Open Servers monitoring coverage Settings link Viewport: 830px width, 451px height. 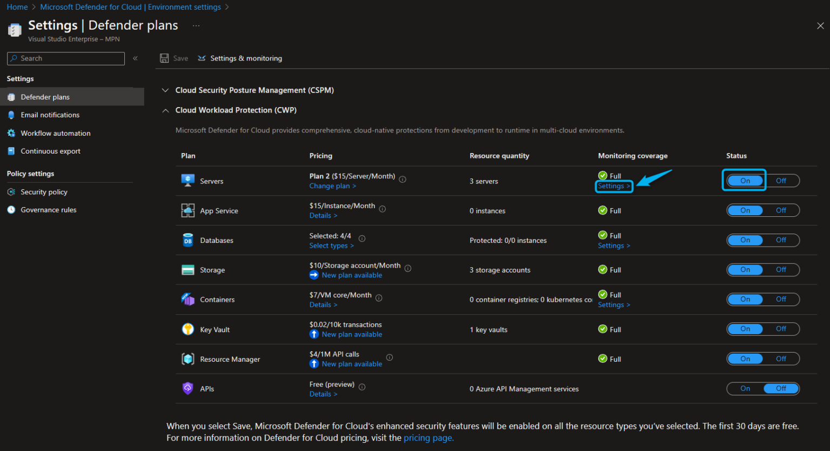(613, 185)
